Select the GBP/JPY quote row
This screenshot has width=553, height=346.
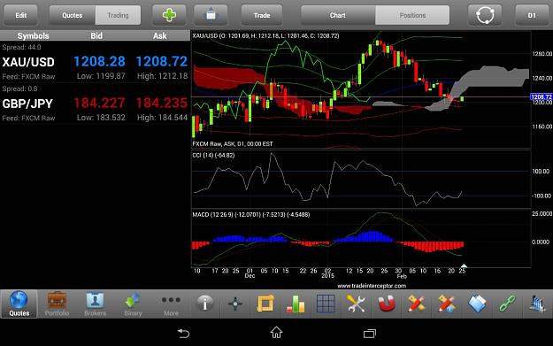point(95,104)
